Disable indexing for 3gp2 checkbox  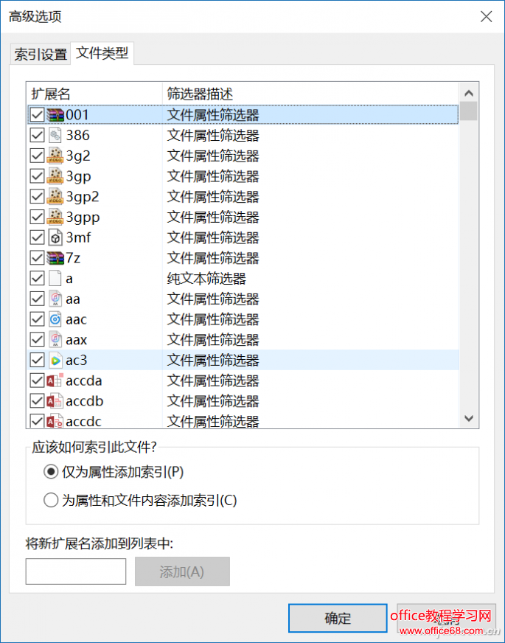pos(38,196)
